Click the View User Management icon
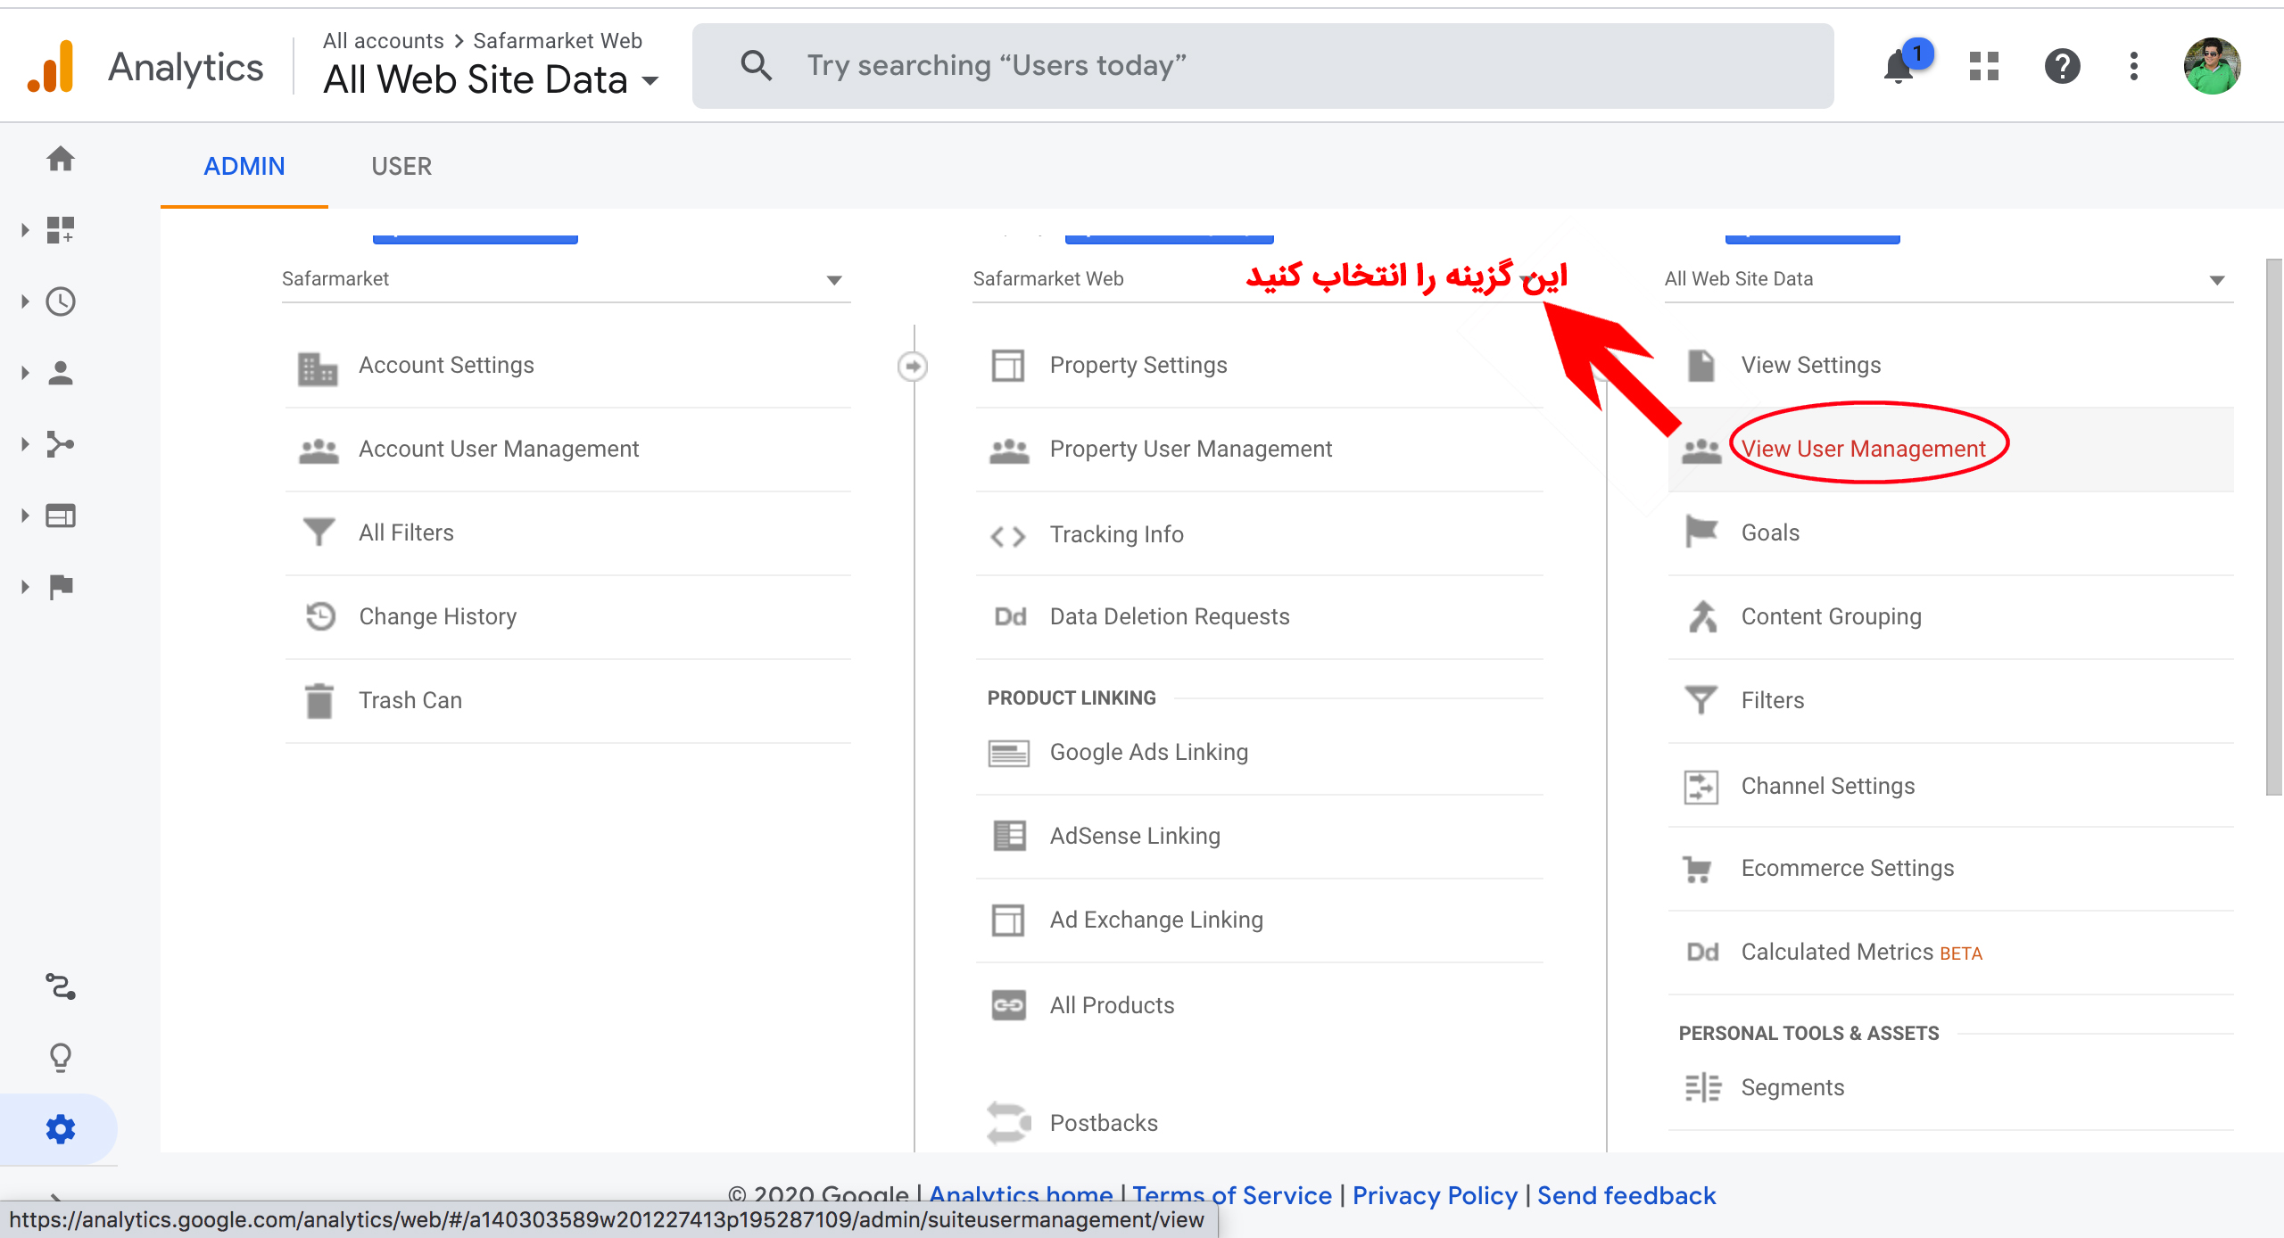Image resolution: width=2284 pixels, height=1238 pixels. (1703, 449)
